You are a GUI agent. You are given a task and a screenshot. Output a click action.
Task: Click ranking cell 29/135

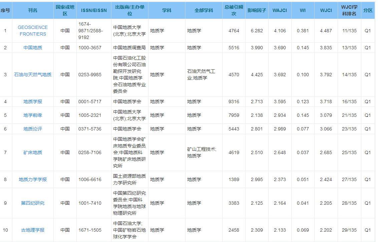(x=349, y=230)
